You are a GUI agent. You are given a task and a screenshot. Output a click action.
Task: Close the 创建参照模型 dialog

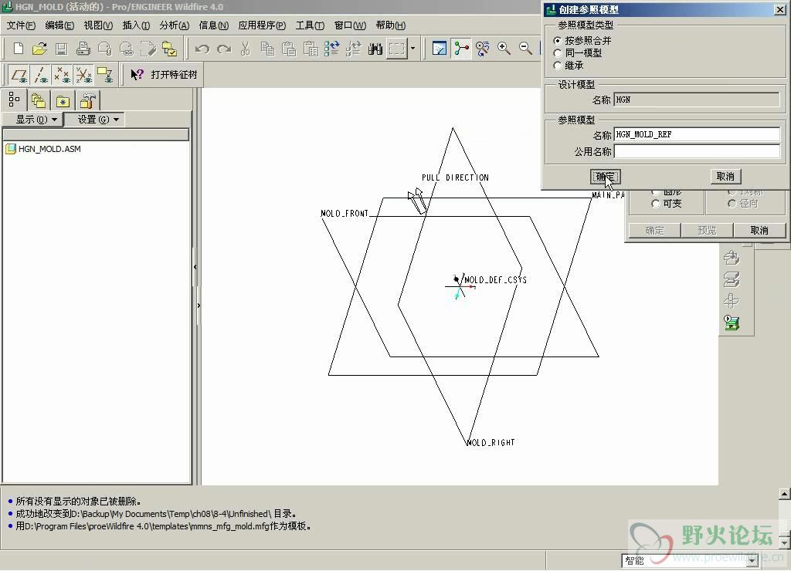pyautogui.click(x=779, y=9)
